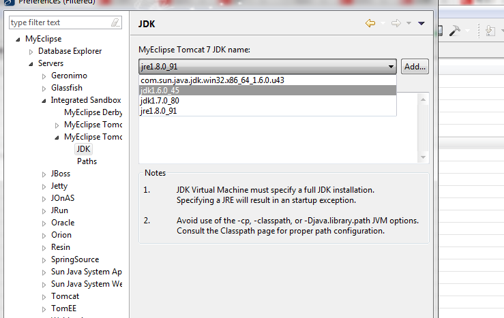Collapse the Integrated Sandbox node
Viewport: 504px width, 318px height.
coord(44,101)
